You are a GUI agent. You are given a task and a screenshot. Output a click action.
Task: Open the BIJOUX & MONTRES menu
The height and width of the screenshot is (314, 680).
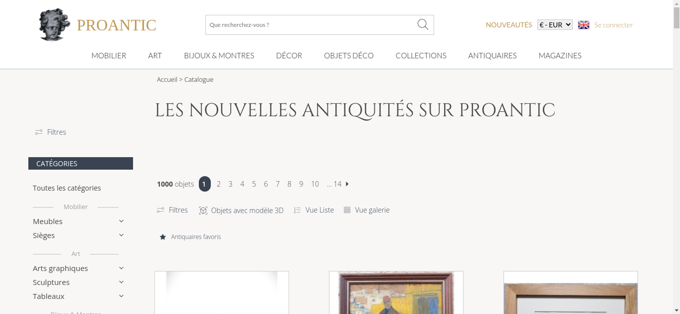click(x=219, y=55)
